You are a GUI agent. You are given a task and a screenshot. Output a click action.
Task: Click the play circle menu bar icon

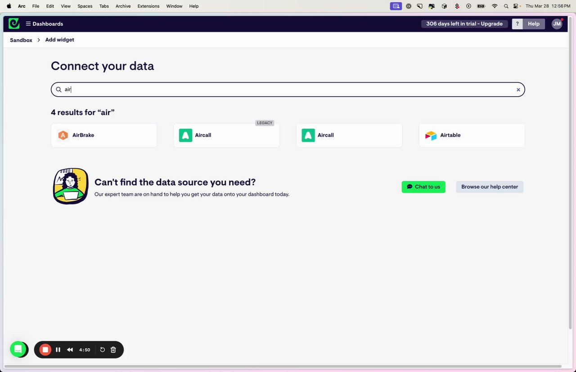tap(468, 6)
